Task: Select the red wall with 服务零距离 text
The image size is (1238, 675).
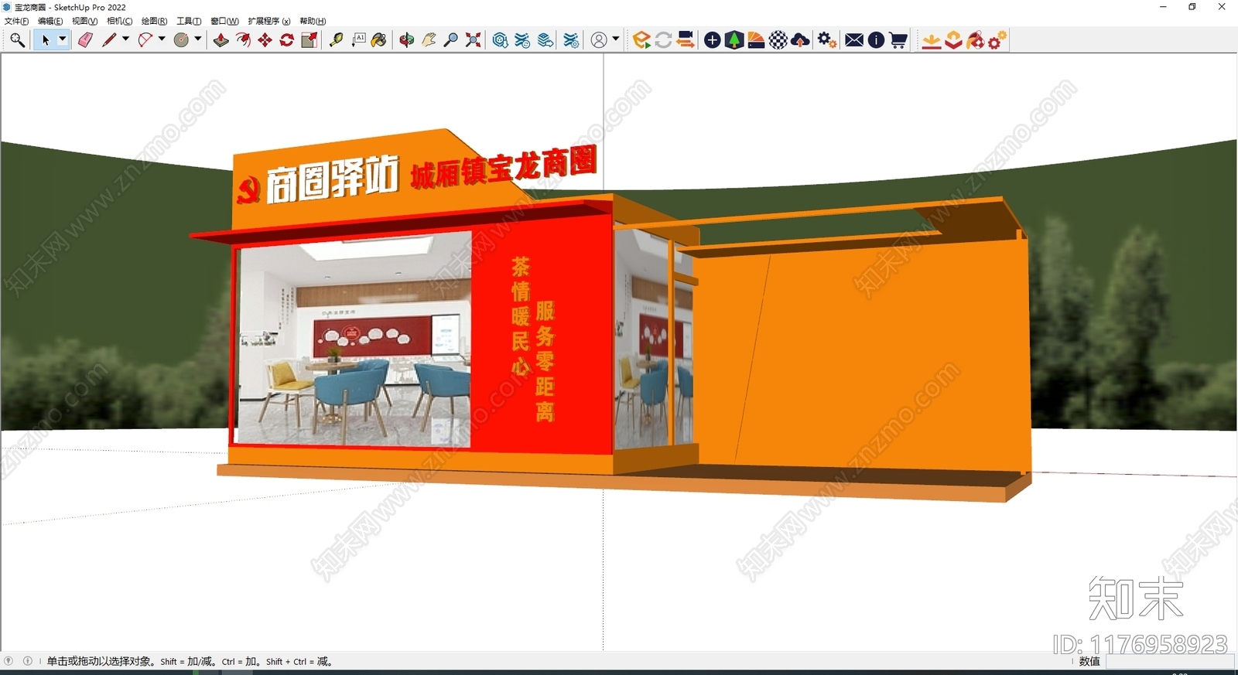Action: pyautogui.click(x=542, y=338)
